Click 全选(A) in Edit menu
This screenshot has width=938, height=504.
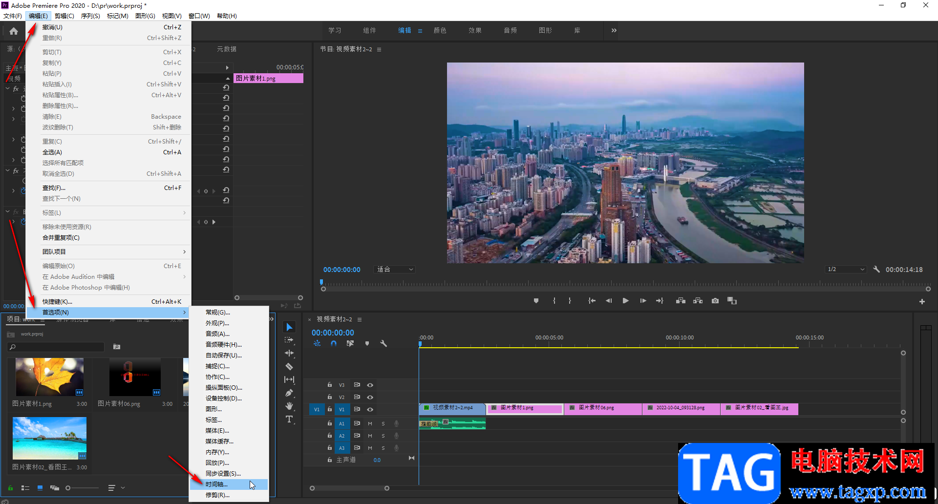(52, 152)
